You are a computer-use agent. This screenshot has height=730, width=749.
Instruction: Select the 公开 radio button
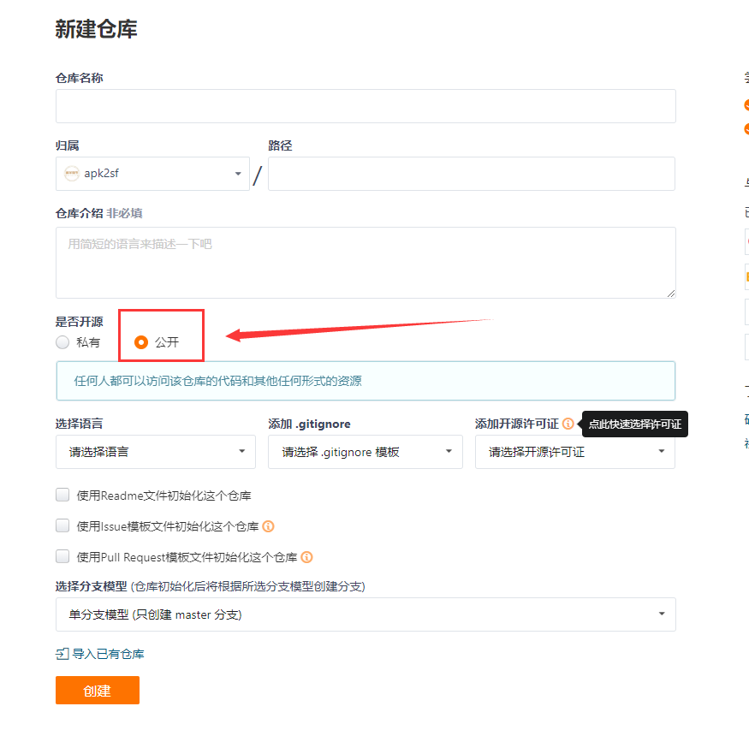click(x=141, y=342)
